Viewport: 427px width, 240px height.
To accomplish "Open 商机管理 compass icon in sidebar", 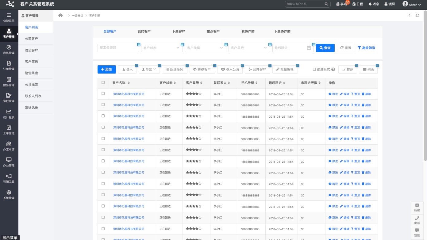I will [9, 47].
